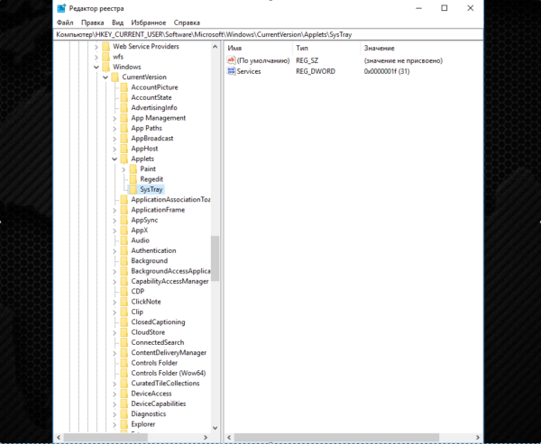Viewport: 541px width, 444px height.
Task: Click the tree pane scroll-left arrow
Action: pyautogui.click(x=59, y=438)
